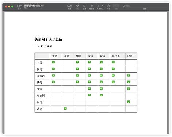Open the Markup (标记) tool

(77, 6)
